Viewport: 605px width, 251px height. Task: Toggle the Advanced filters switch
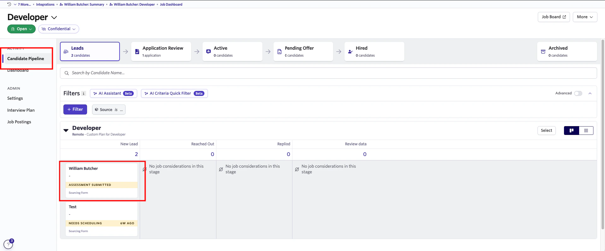point(578,93)
